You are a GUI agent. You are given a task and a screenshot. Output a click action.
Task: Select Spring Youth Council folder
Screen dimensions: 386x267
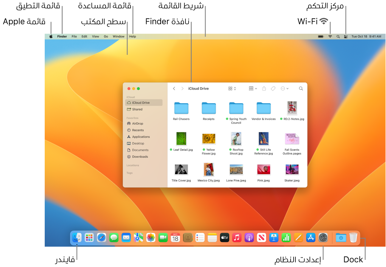coord(236,108)
